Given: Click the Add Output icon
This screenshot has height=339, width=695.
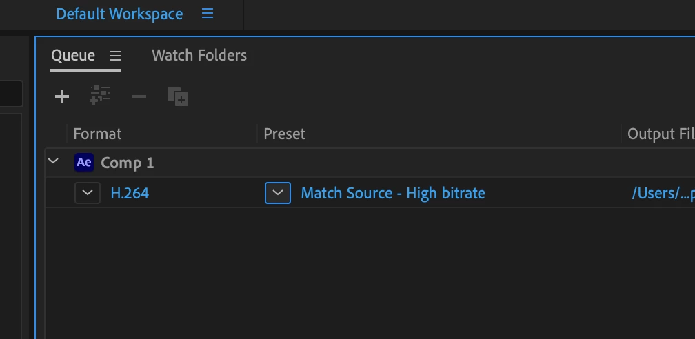Looking at the screenshot, I should [x=100, y=96].
